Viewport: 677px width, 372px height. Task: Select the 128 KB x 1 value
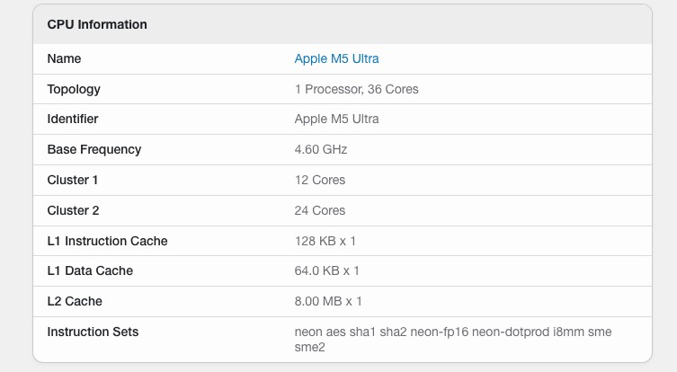pyautogui.click(x=325, y=241)
